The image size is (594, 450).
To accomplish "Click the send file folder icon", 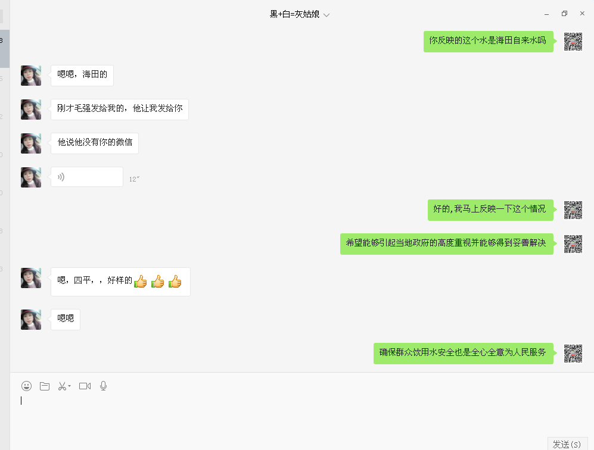I will pyautogui.click(x=45, y=386).
